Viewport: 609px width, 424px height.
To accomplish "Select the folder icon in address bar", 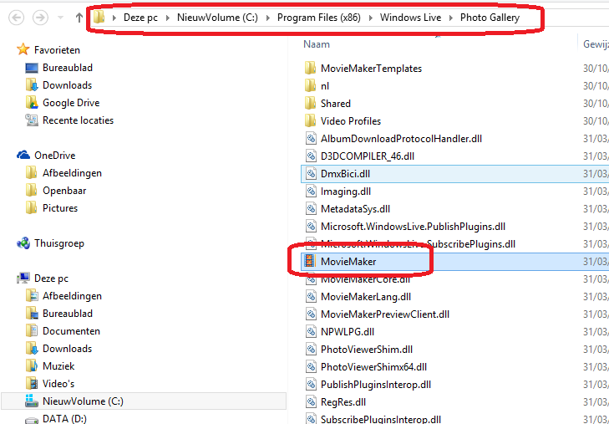I will pos(99,17).
